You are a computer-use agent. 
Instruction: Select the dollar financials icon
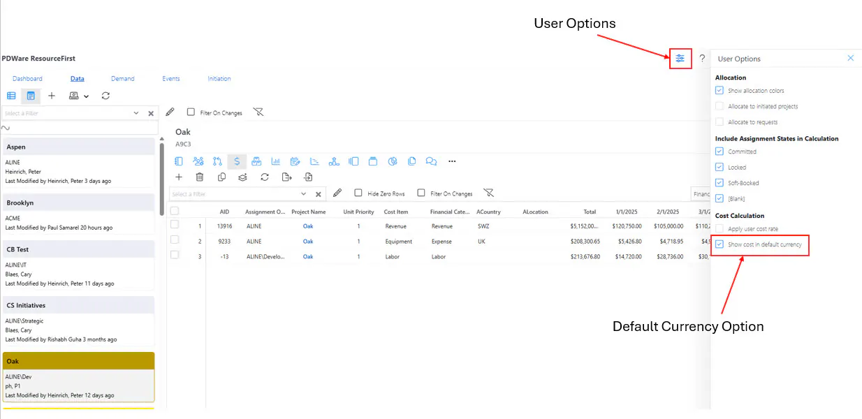click(x=237, y=161)
